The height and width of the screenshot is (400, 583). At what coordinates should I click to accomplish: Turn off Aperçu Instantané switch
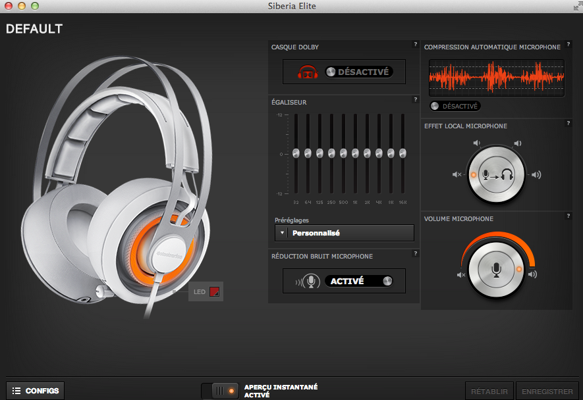click(x=221, y=390)
